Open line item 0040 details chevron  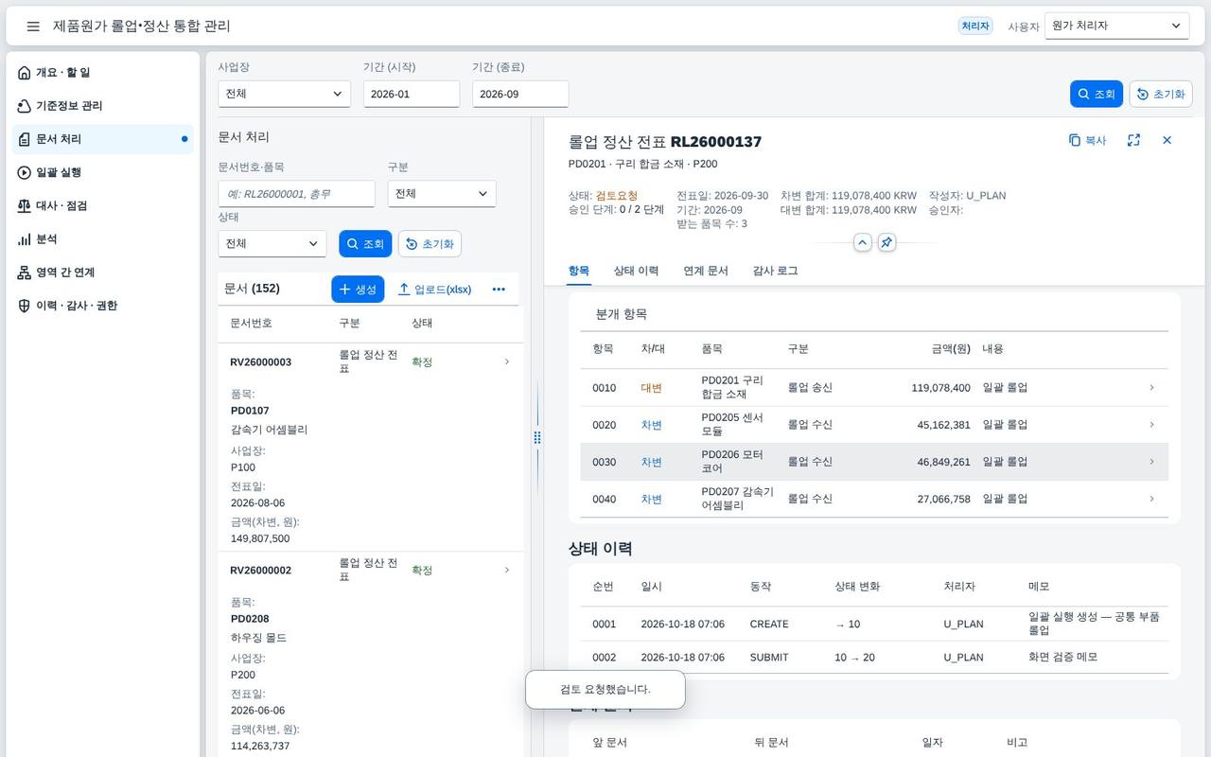tap(1151, 499)
